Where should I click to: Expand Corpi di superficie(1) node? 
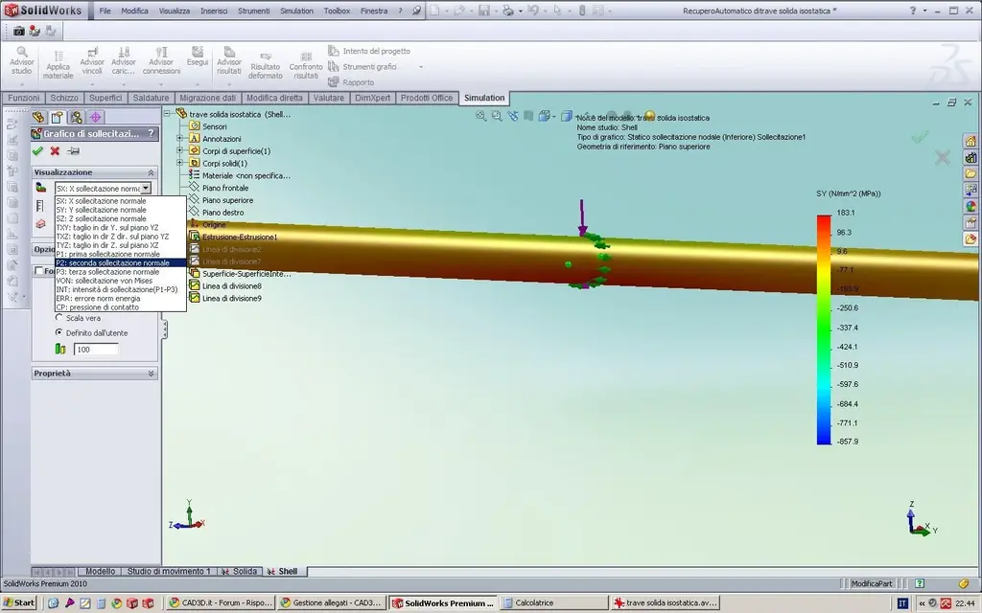coord(179,150)
